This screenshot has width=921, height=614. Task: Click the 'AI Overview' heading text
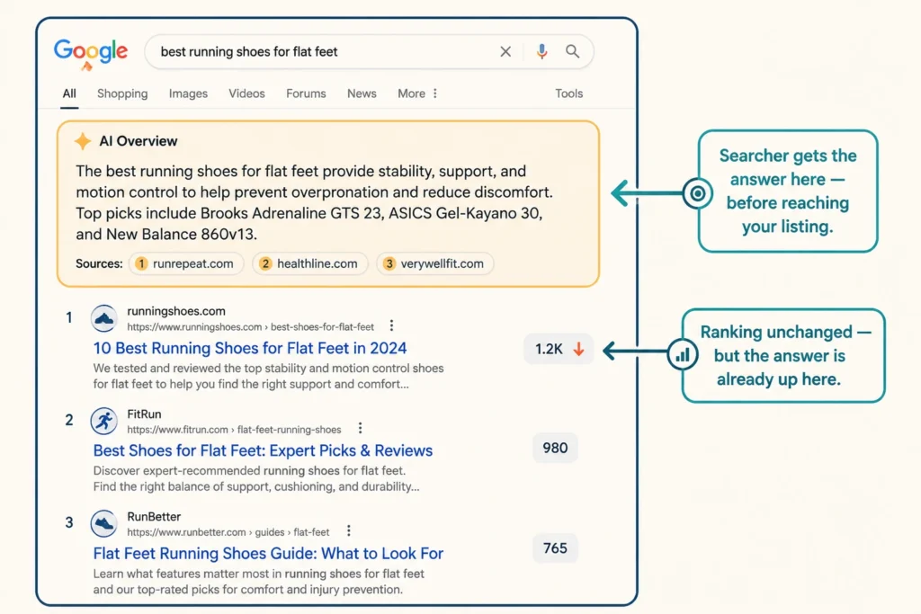pos(138,141)
